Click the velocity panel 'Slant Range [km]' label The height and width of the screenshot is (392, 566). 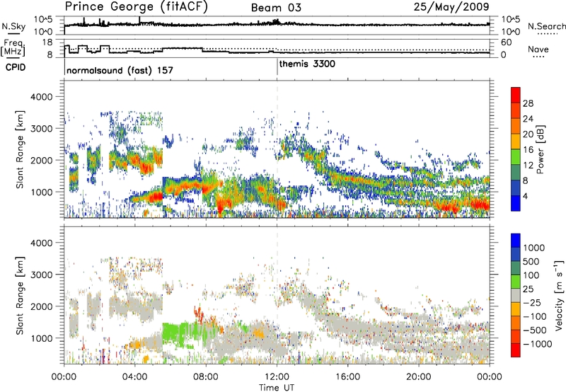pos(20,295)
